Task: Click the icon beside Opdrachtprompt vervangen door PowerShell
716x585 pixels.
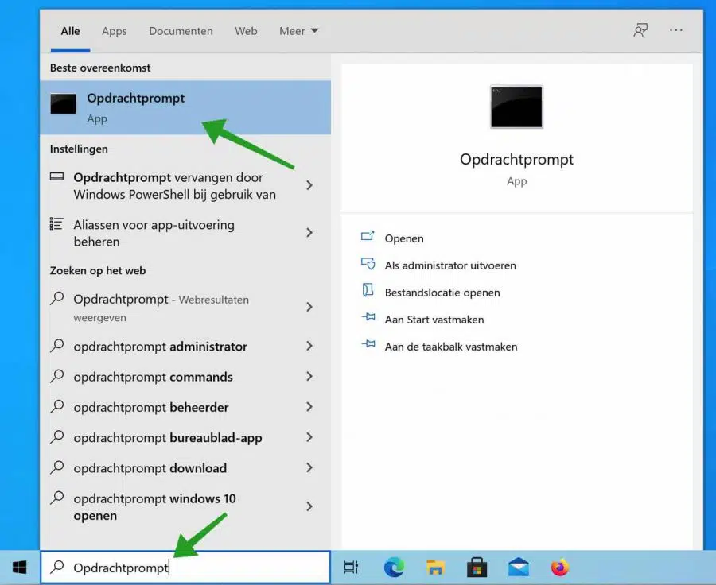Action: click(x=56, y=176)
